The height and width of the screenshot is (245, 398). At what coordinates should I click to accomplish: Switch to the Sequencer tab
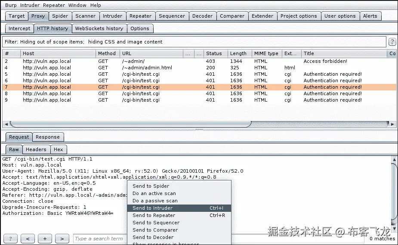coord(172,16)
